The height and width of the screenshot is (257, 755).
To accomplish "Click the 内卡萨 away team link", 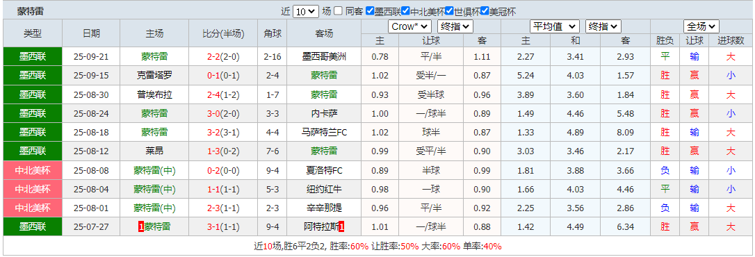I will (324, 114).
